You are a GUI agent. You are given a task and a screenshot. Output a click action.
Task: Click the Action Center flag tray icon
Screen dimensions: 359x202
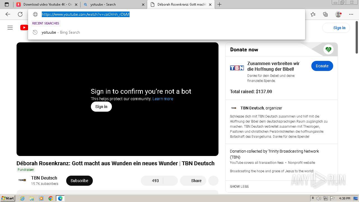tap(332, 198)
